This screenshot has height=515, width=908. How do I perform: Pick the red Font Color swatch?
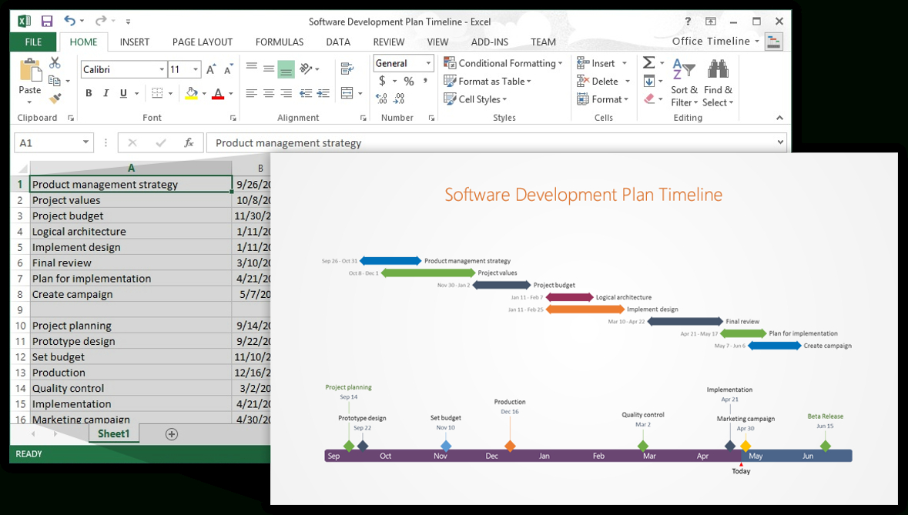click(218, 99)
